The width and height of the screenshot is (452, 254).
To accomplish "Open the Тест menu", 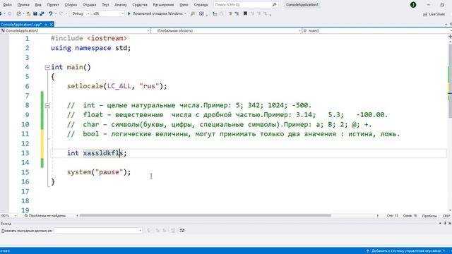I will pos(105,5).
